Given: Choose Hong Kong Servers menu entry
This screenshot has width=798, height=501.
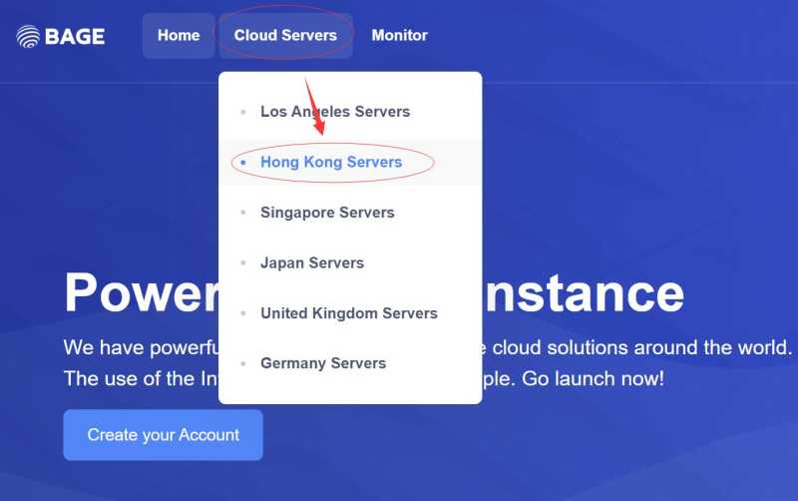Looking at the screenshot, I should tap(331, 162).
